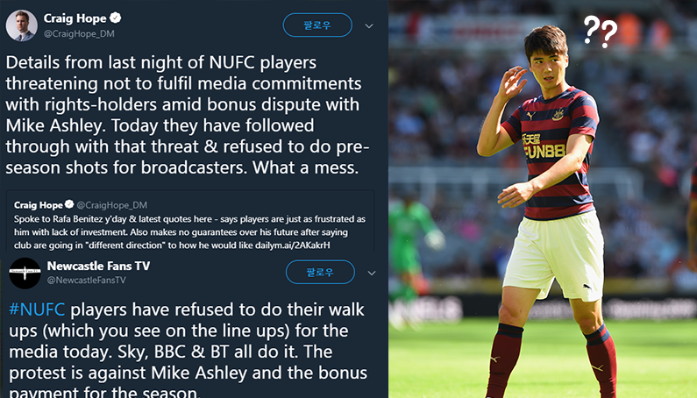Open Craig Hope's profile avatar
697x398 pixels.
click(21, 25)
